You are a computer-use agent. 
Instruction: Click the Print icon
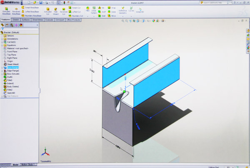(x=47, y=2)
